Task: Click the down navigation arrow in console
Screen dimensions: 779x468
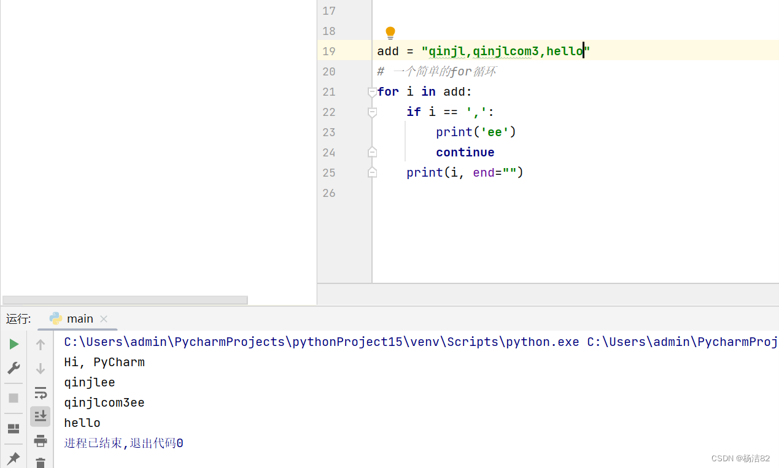Action: (x=41, y=369)
